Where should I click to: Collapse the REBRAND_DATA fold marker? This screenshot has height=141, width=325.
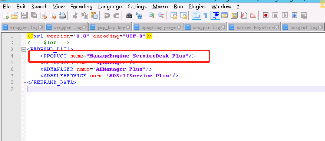(24, 49)
